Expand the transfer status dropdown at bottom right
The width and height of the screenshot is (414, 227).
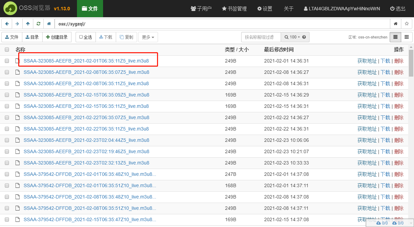(411, 223)
